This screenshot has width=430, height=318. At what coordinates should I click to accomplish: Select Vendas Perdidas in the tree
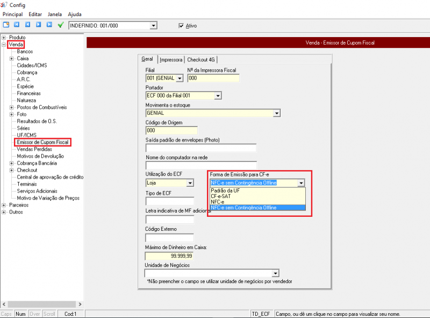(34, 149)
